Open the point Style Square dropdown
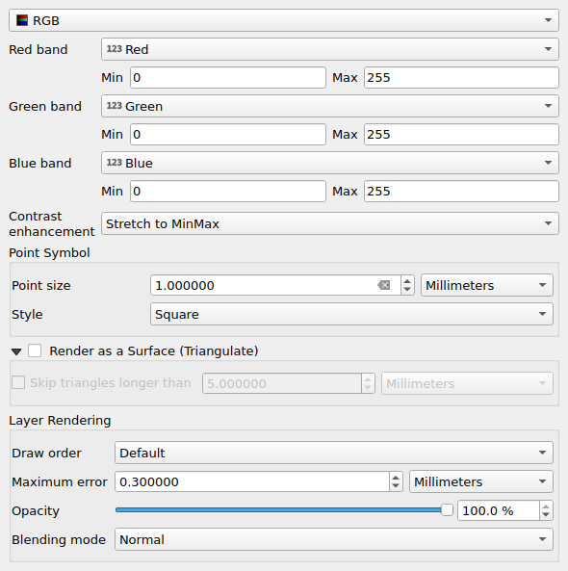Viewport: 568px width, 571px height. [x=351, y=314]
